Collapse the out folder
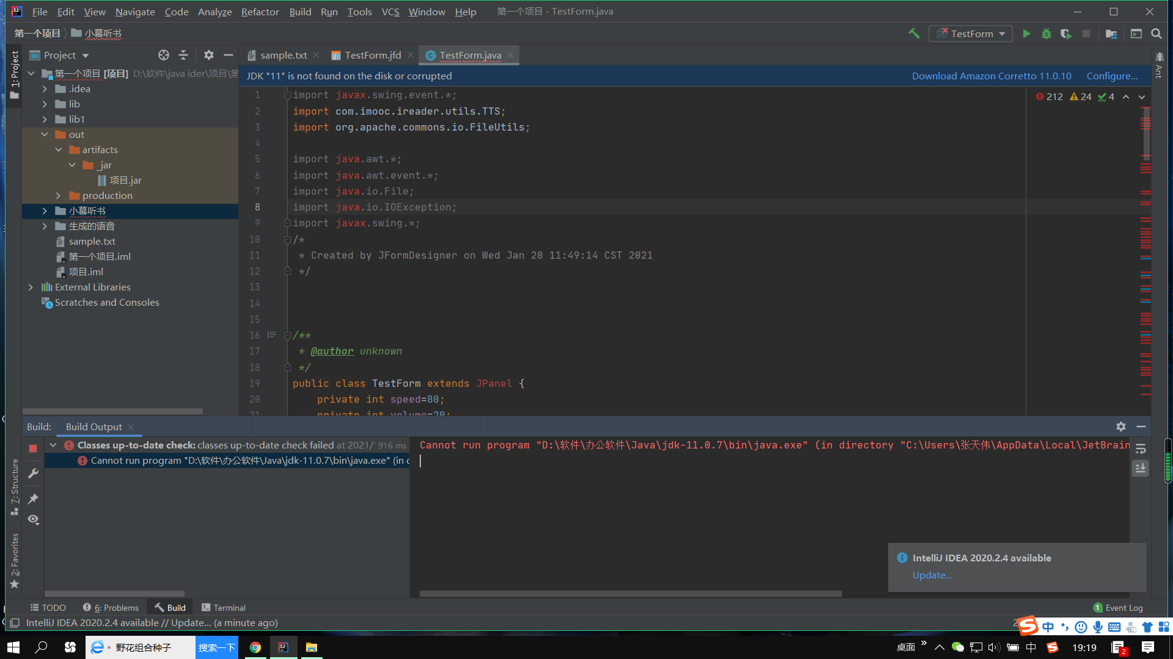Screen dimensions: 1173x659 click(x=45, y=135)
